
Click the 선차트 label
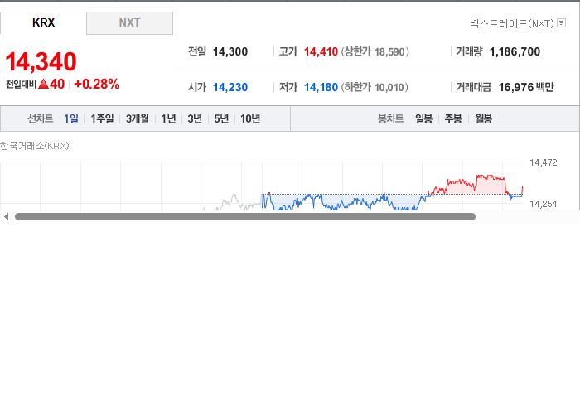(x=41, y=118)
